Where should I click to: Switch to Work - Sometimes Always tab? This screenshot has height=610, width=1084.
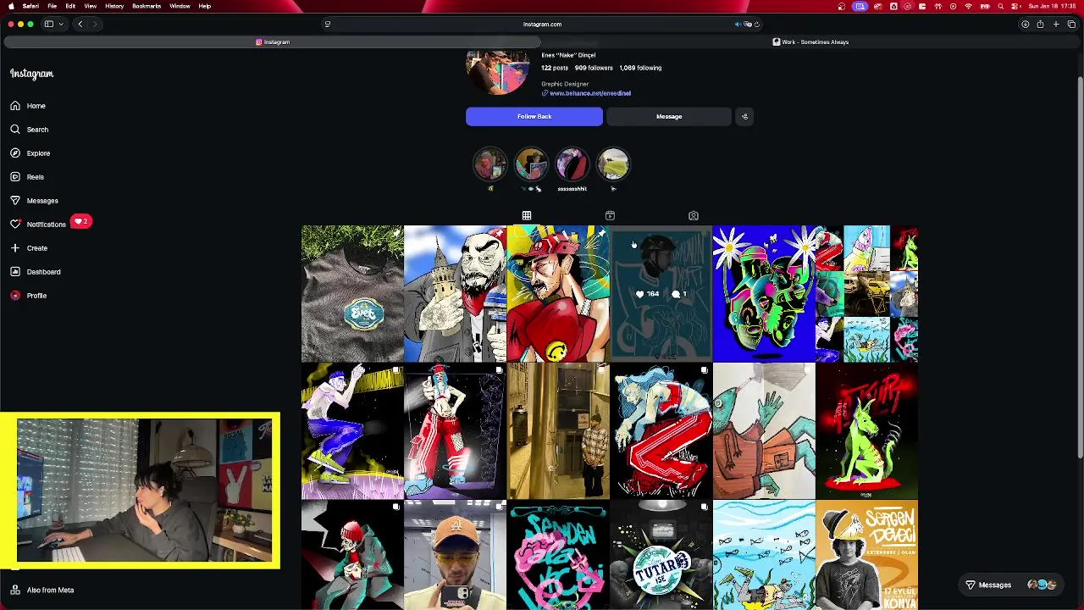pyautogui.click(x=810, y=42)
